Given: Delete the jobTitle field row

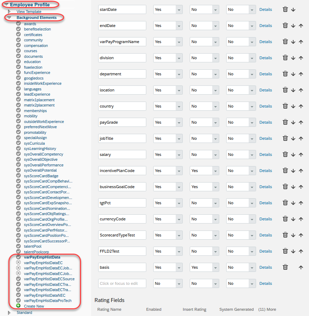Looking at the screenshot, I should (x=285, y=138).
